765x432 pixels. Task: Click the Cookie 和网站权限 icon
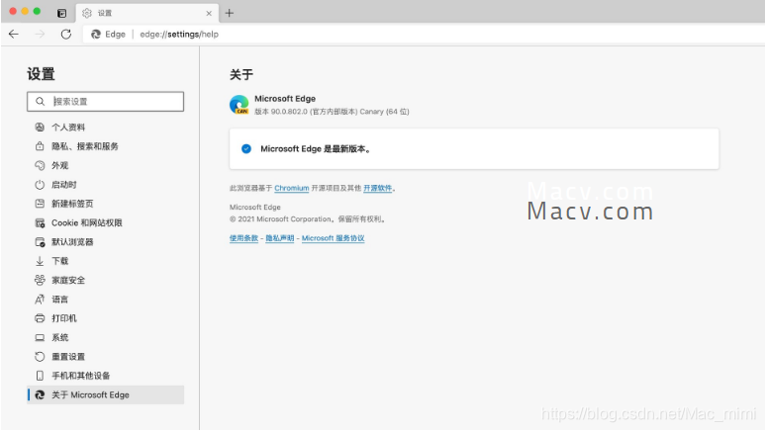40,222
